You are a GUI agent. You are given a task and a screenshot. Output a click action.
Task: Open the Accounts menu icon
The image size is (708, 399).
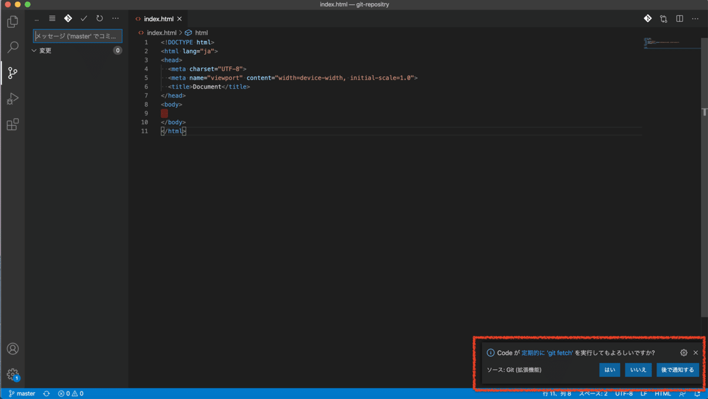[x=12, y=349]
